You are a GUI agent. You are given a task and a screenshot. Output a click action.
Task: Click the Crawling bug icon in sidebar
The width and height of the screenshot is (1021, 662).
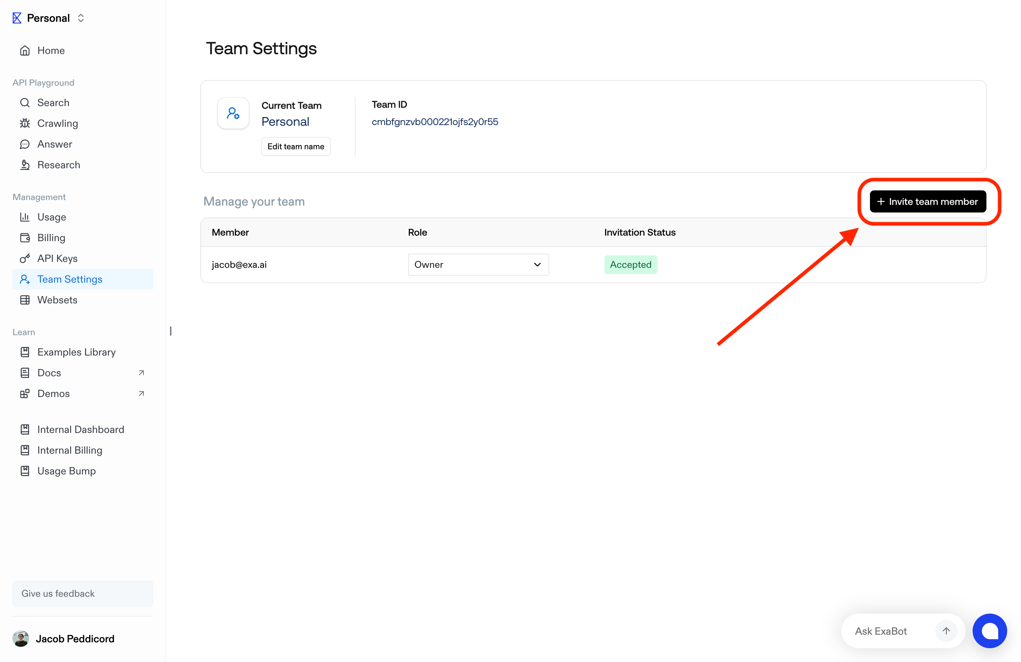click(x=25, y=123)
